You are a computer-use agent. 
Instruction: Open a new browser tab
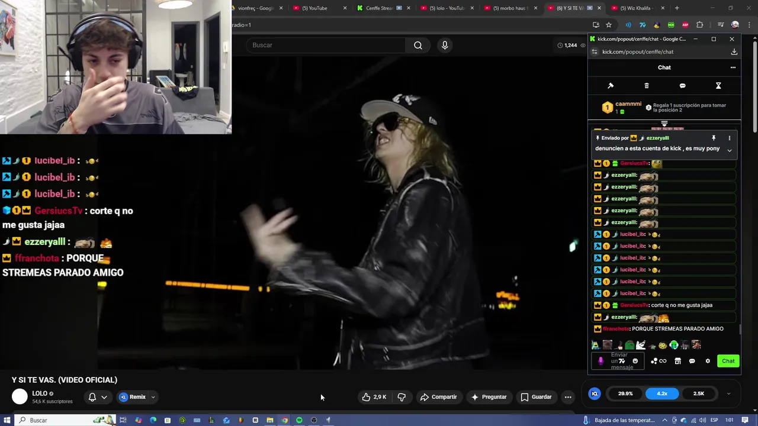click(677, 8)
